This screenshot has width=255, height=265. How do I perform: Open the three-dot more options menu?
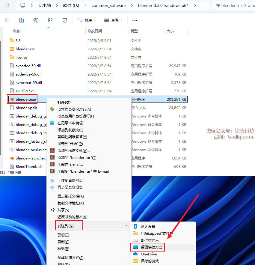click(135, 20)
